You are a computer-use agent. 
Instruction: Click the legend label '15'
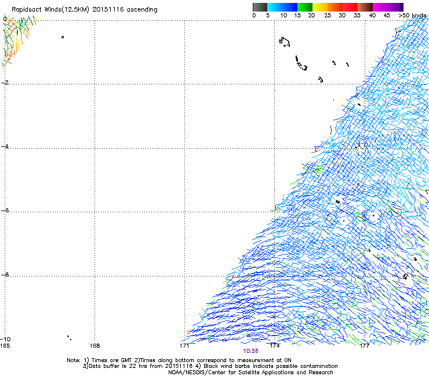pyautogui.click(x=297, y=16)
